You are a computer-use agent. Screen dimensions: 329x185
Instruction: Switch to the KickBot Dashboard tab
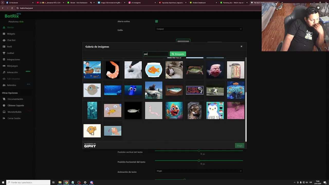[203, 3]
